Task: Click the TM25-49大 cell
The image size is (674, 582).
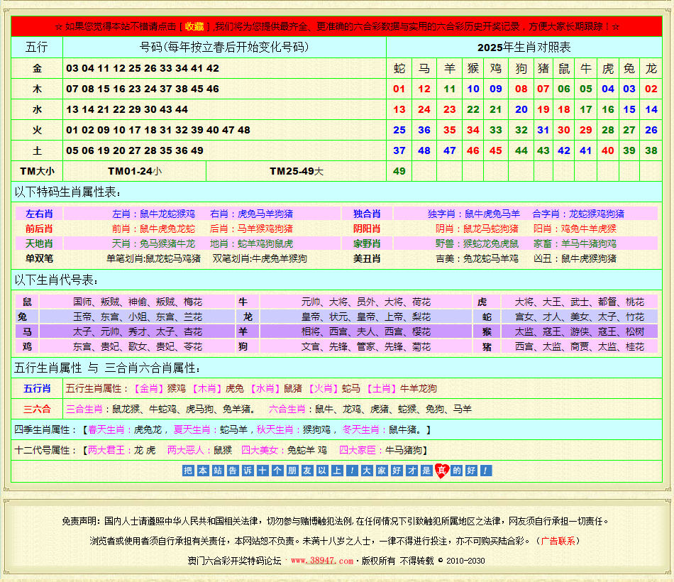Action: [296, 171]
